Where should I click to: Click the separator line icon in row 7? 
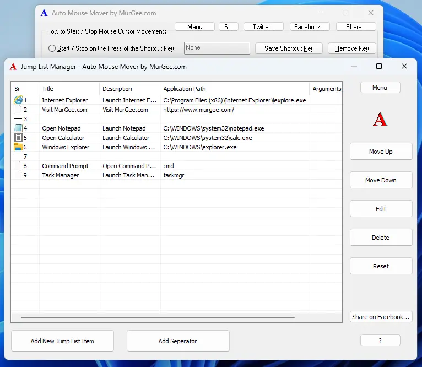pyautogui.click(x=18, y=156)
